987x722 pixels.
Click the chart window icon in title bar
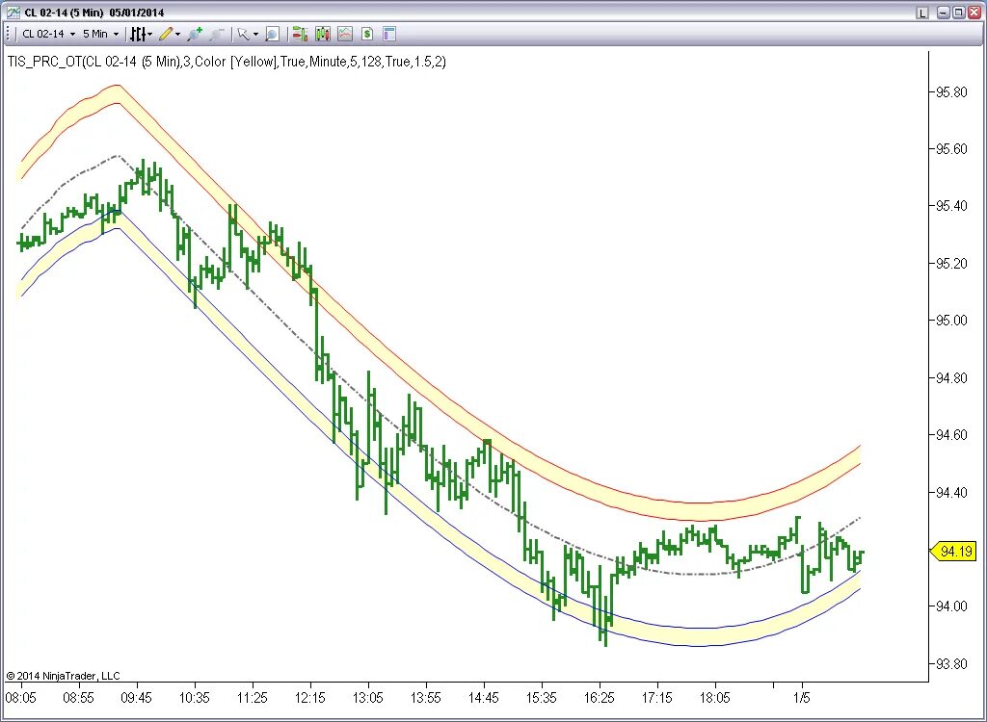(13, 12)
